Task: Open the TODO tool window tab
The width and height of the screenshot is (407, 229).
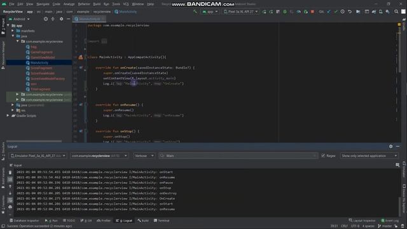Action: (x=69, y=221)
